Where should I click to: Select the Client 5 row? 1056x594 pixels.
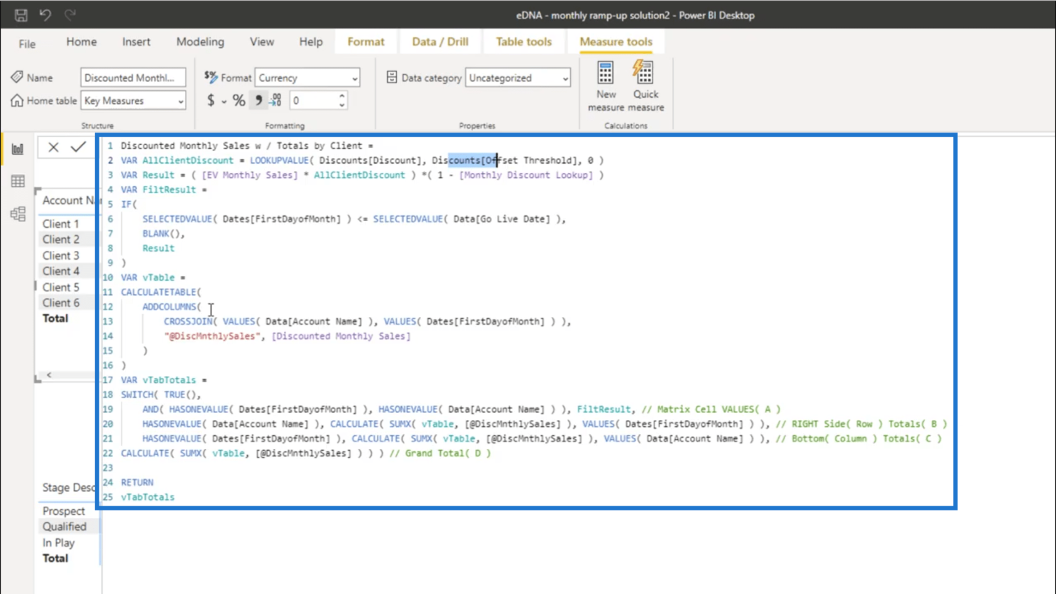click(61, 287)
